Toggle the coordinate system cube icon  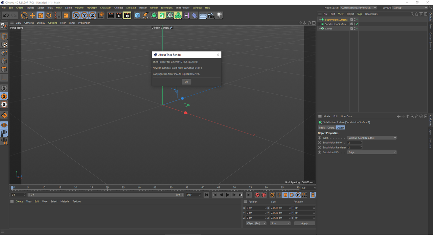click(x=101, y=15)
